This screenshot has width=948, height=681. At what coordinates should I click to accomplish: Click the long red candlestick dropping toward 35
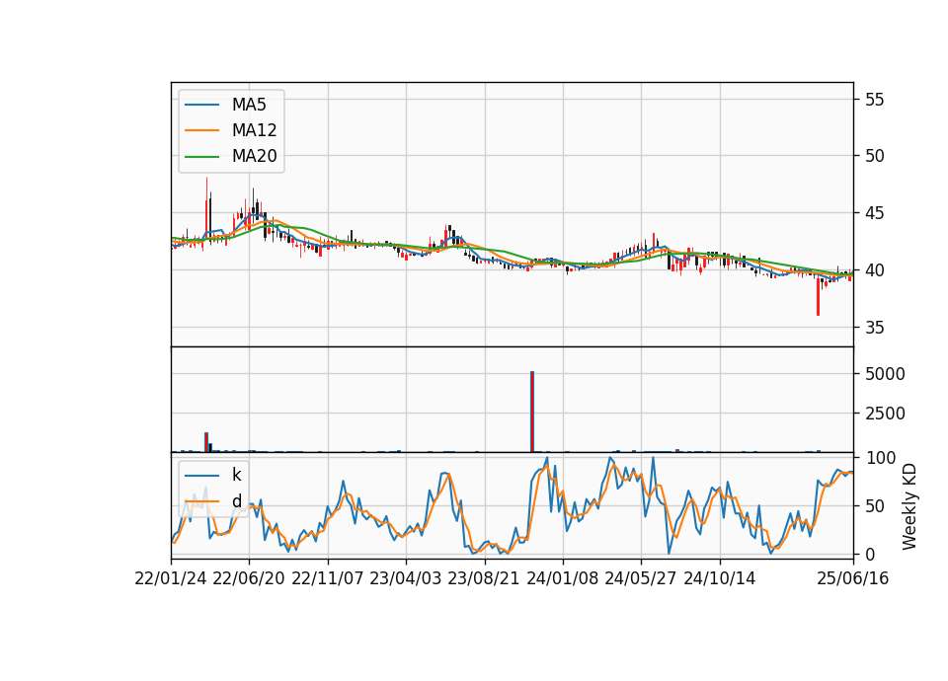pos(818,297)
